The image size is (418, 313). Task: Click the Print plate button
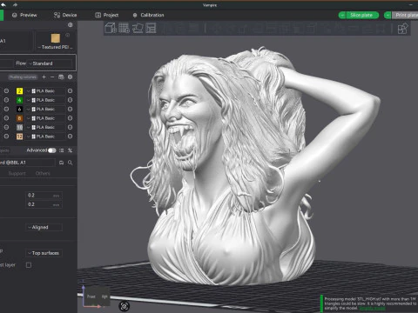coord(406,15)
